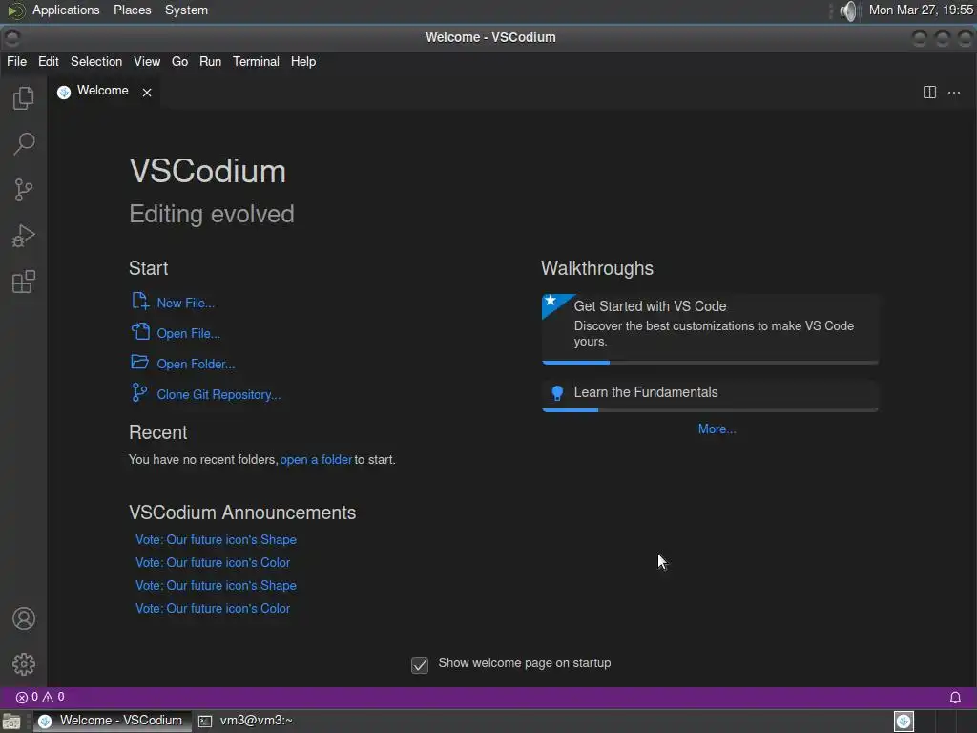The image size is (977, 733).
Task: Open the Extensions view icon
Action: (x=24, y=282)
